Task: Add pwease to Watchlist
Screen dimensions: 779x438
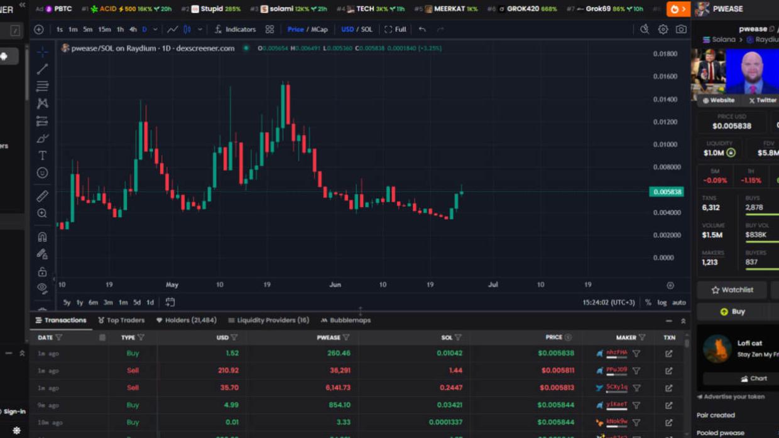Action: point(732,290)
